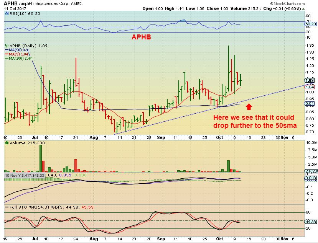Click the tallest green volume bar in July
The image size is (318, 243).
click(41, 159)
